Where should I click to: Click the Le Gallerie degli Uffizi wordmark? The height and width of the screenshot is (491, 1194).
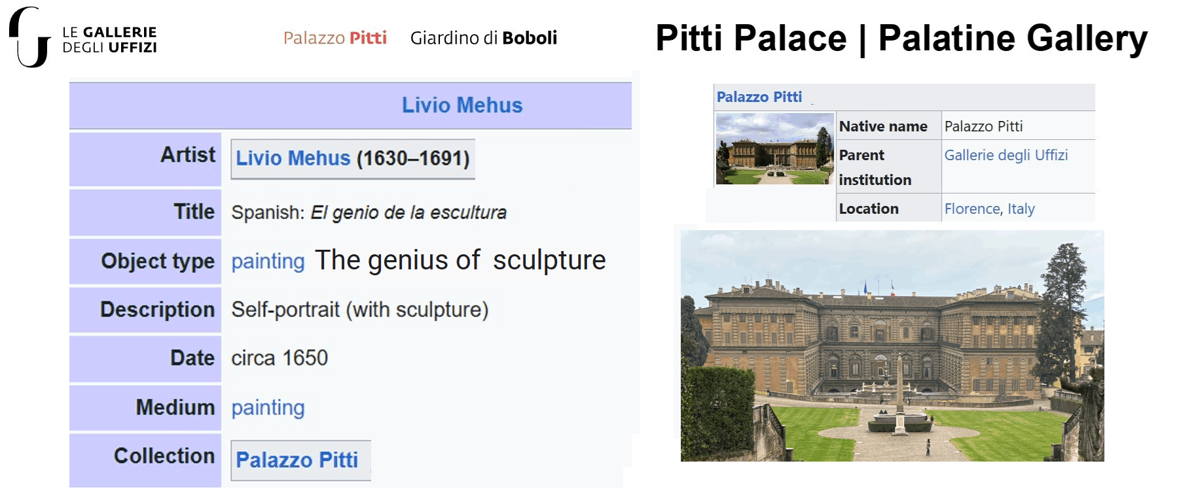point(109,40)
